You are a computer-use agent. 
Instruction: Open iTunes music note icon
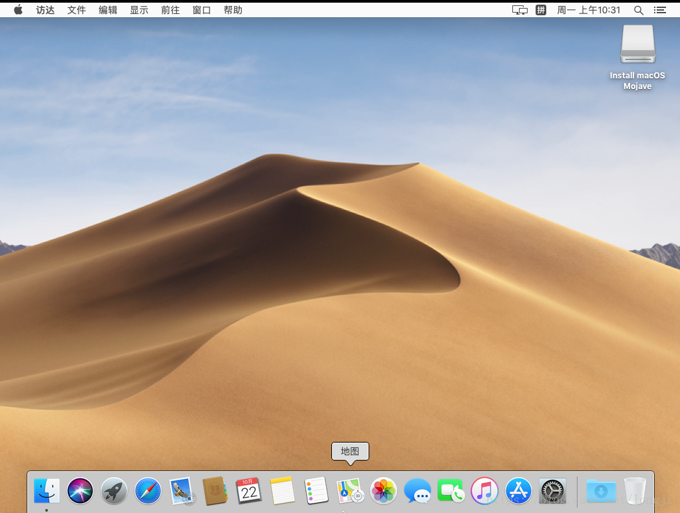pyautogui.click(x=484, y=491)
